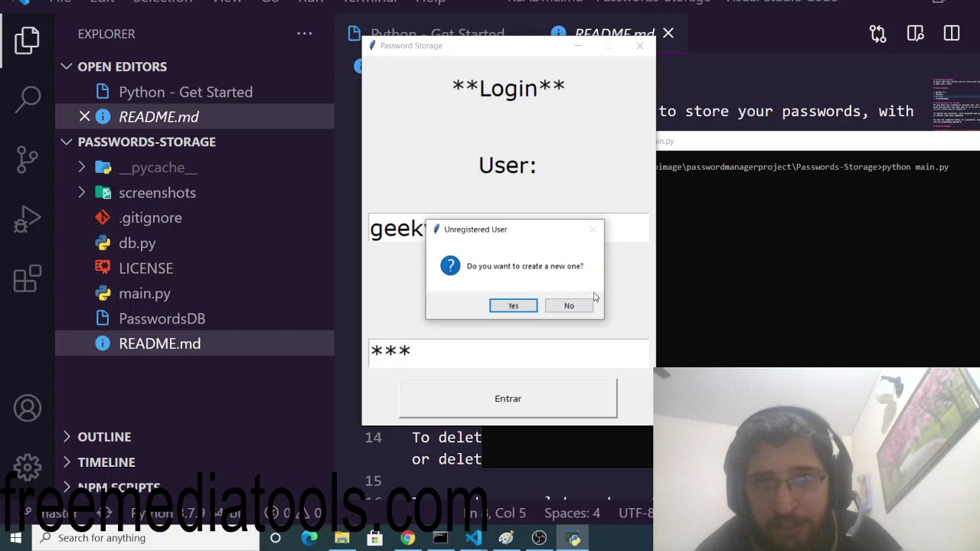Viewport: 980px width, 551px height.
Task: Open the Search view in activity bar
Action: pyautogui.click(x=28, y=98)
